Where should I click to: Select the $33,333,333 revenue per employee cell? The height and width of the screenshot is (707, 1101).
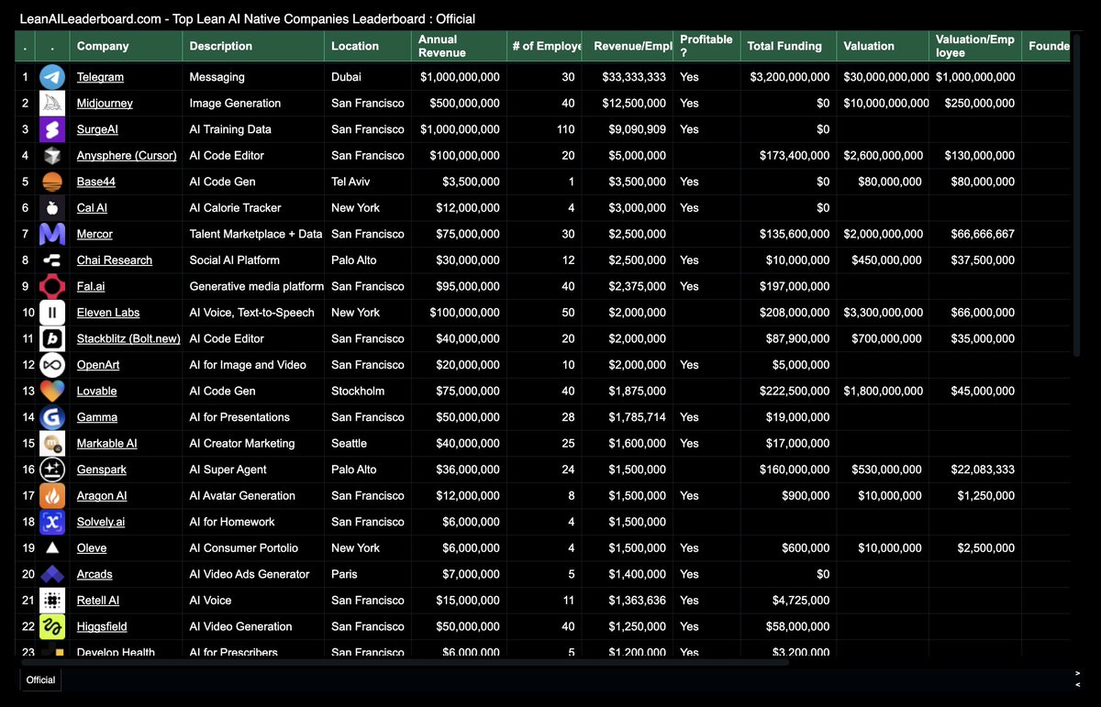[x=628, y=77]
